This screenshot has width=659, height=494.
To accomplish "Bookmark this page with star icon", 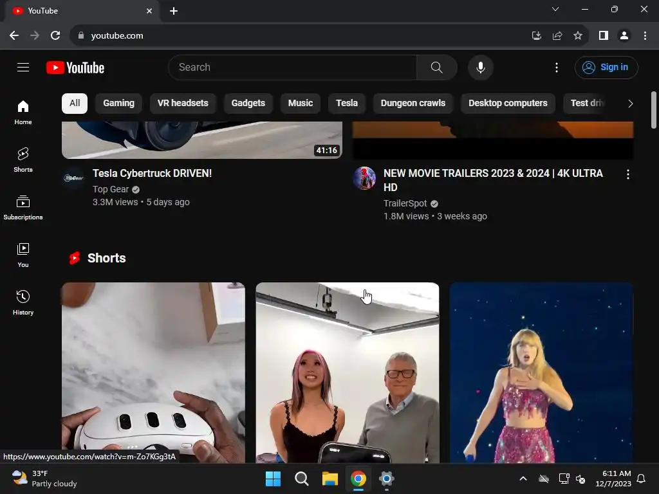I will 578,36.
